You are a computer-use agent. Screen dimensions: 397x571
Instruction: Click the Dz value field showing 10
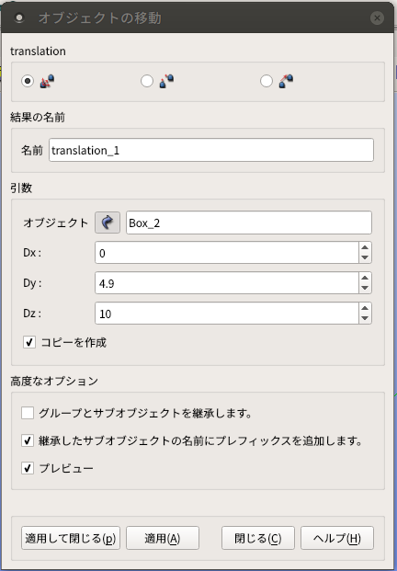(227, 314)
